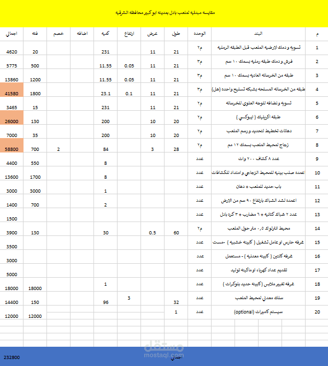This screenshot has height=366, width=328.
Task: Select the total cell showing 7000
Action: point(12,132)
